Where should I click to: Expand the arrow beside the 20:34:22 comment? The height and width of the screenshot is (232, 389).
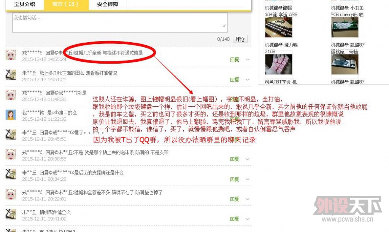[247, 179]
